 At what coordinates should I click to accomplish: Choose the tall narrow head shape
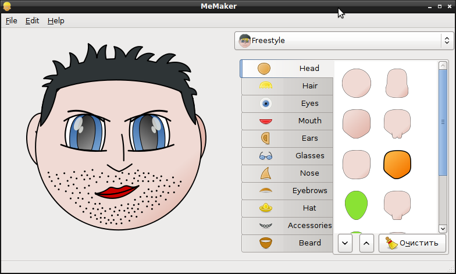pos(397,83)
